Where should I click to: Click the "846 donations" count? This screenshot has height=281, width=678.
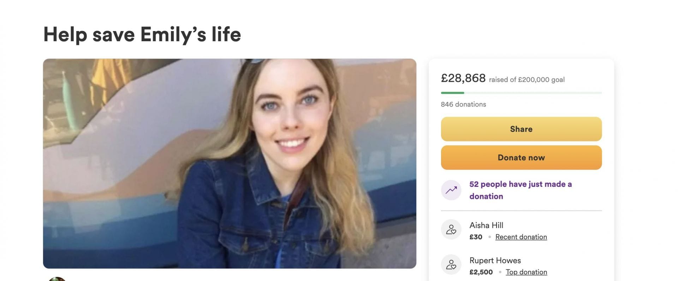pyautogui.click(x=463, y=104)
